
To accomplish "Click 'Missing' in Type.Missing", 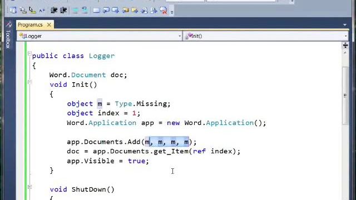I will (152, 104).
